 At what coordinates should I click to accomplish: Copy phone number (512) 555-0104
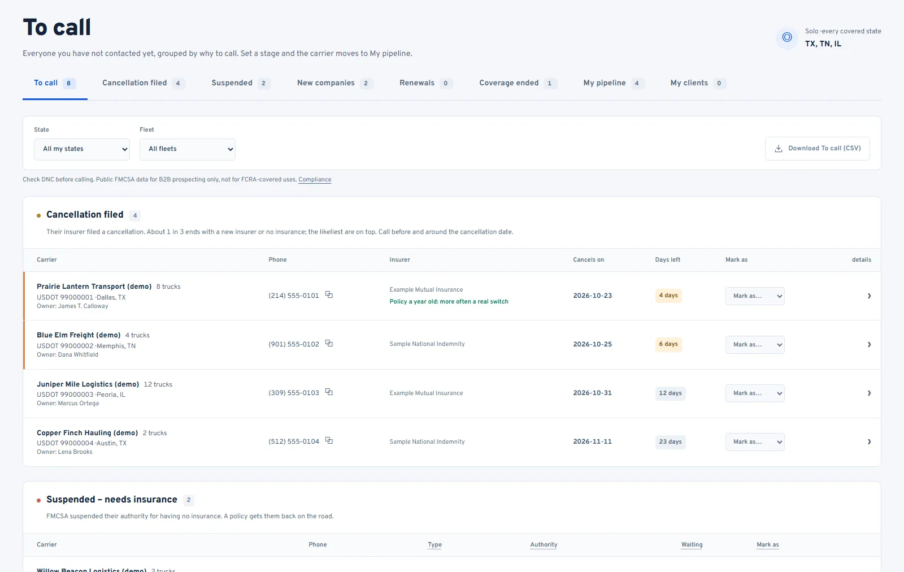(x=329, y=441)
